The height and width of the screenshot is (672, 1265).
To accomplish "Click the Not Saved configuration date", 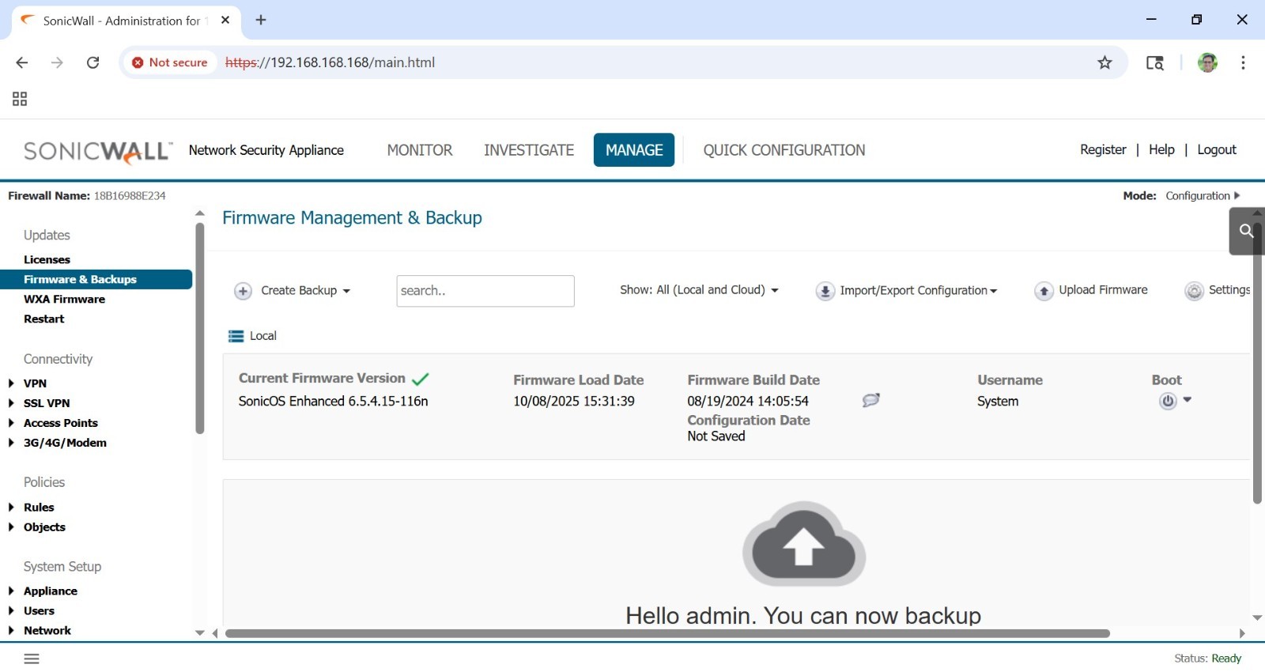I will (716, 436).
